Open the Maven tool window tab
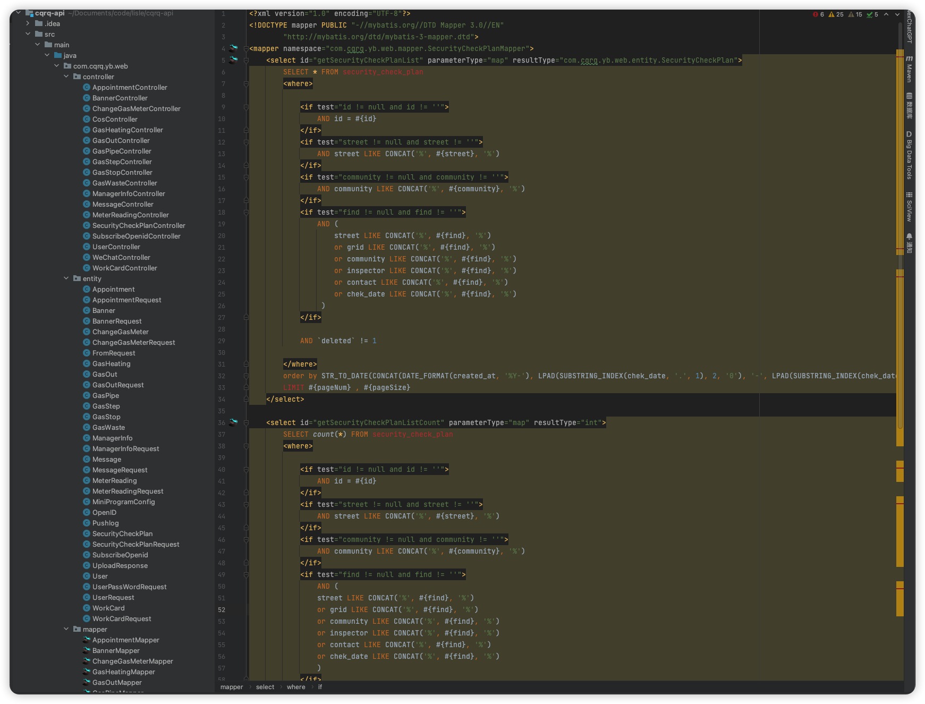The image size is (925, 704). pos(909,69)
